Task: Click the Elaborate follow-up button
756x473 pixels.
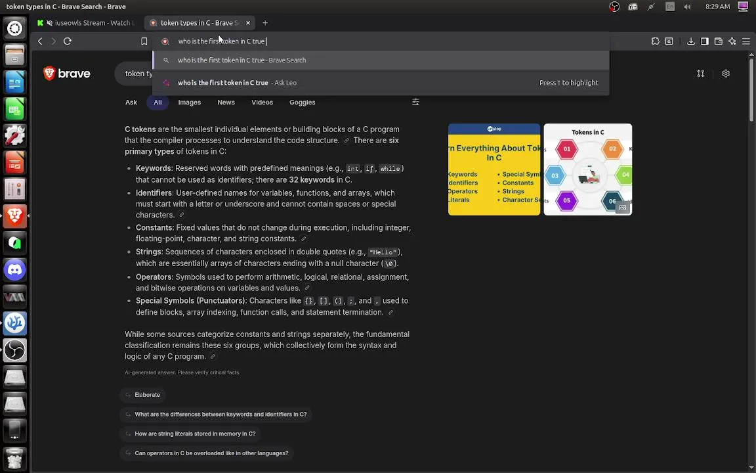Action: click(142, 395)
